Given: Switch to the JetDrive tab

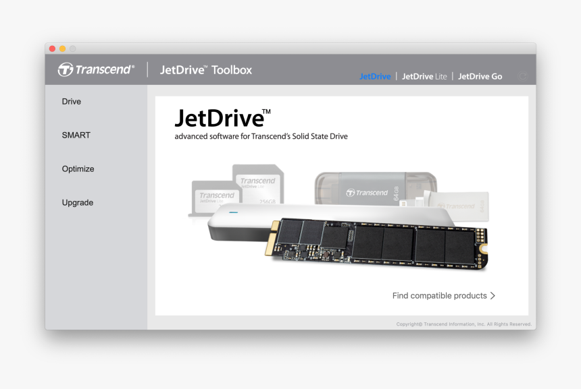Looking at the screenshot, I should 375,76.
